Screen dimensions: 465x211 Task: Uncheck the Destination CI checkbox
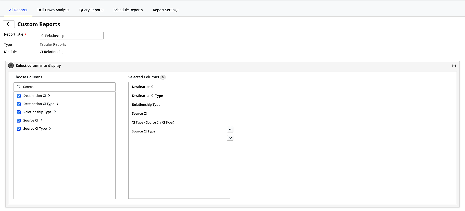(x=19, y=96)
